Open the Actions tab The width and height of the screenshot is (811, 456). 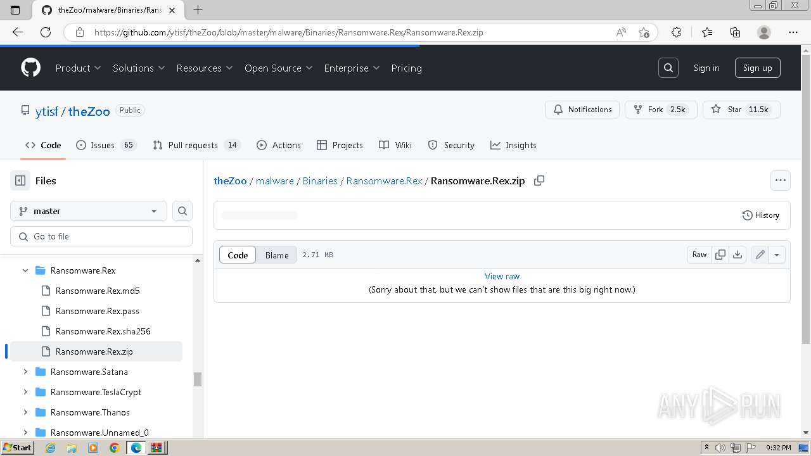pyautogui.click(x=279, y=145)
